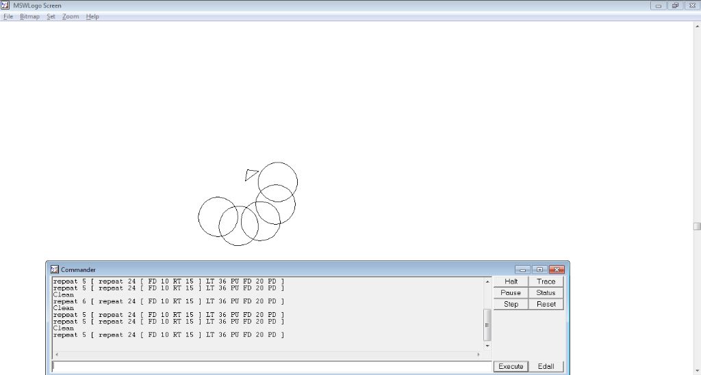Select the last 'Clean' line in history

64,328
